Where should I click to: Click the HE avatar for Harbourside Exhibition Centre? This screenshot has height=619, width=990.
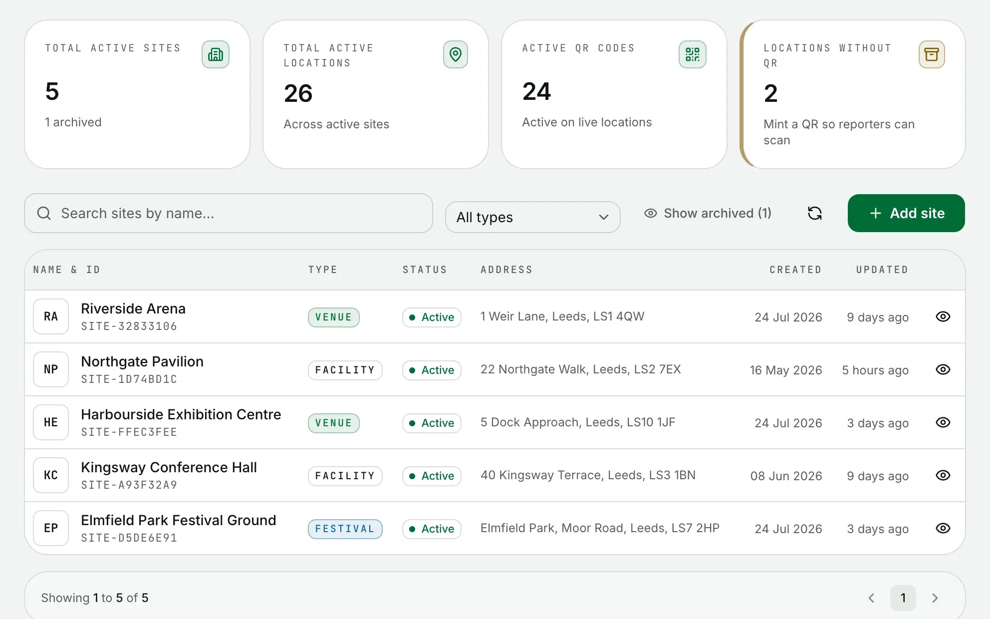point(51,422)
